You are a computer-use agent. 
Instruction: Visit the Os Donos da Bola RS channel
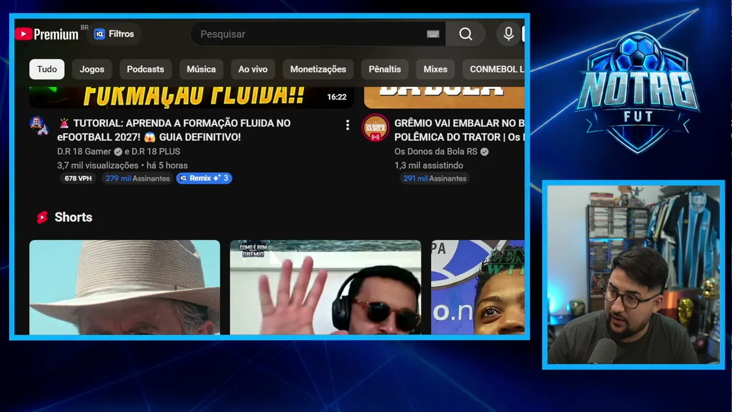436,152
